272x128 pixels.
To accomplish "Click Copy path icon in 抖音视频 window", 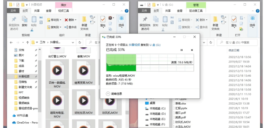I will [41, 17].
